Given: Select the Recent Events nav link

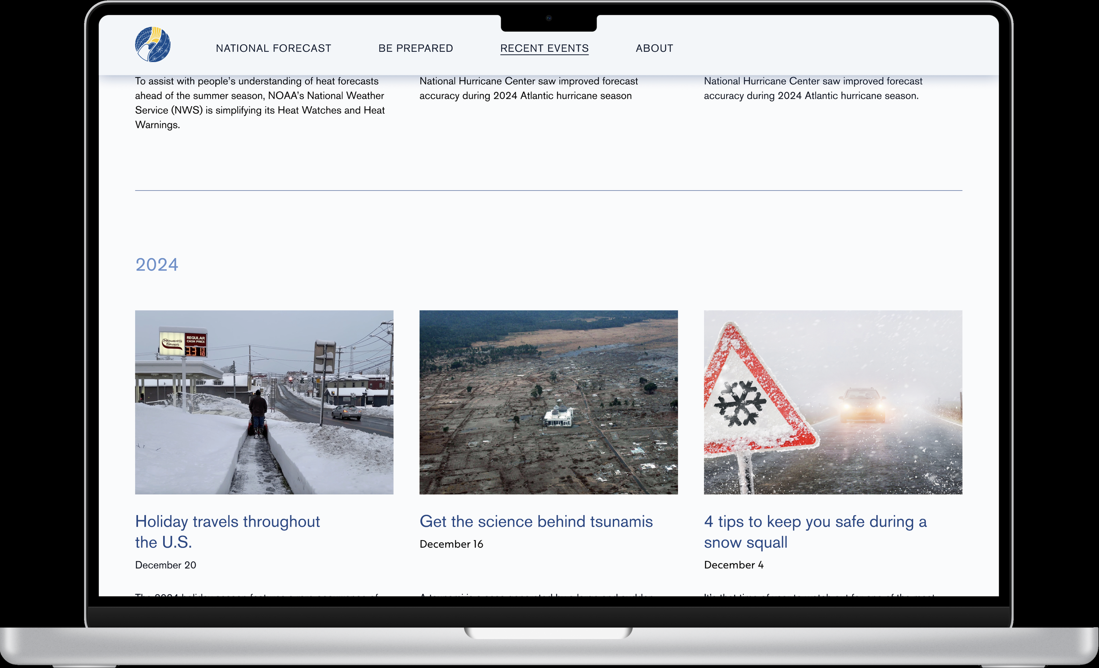Looking at the screenshot, I should tap(544, 48).
